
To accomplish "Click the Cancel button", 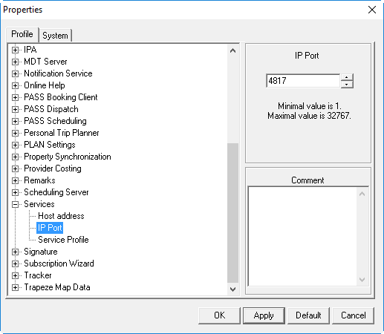I will tap(353, 315).
